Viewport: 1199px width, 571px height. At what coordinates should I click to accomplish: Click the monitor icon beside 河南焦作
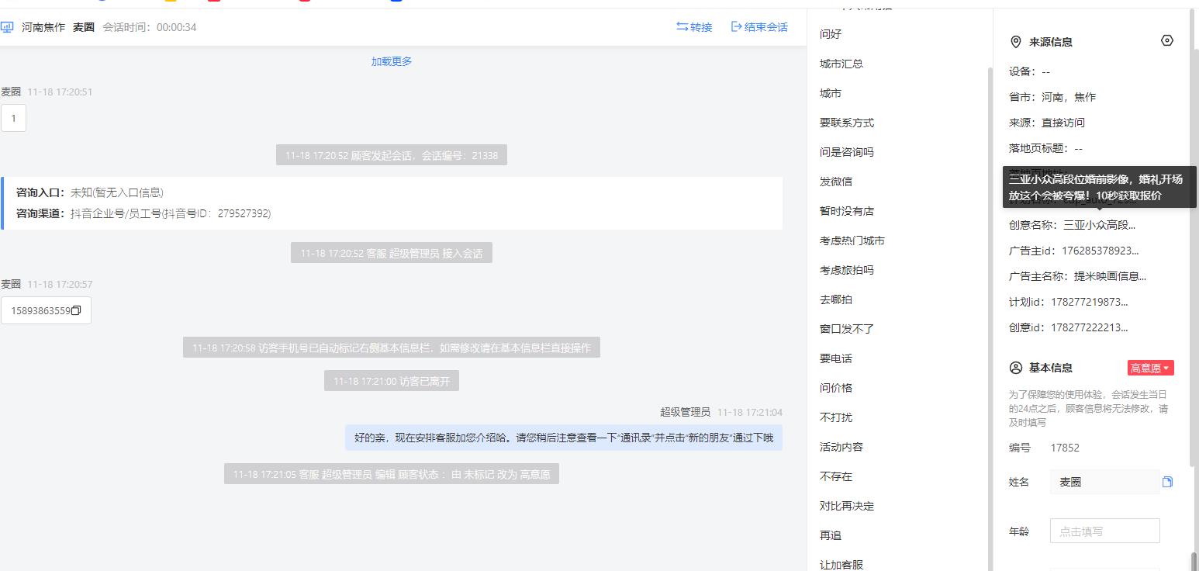click(x=7, y=27)
